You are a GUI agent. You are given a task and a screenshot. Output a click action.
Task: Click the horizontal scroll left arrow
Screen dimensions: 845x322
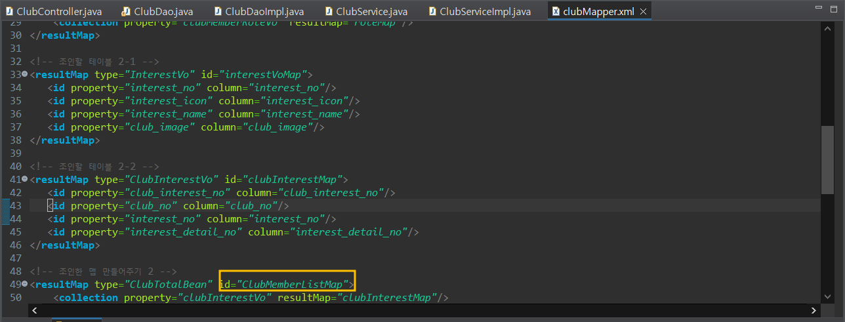35,310
